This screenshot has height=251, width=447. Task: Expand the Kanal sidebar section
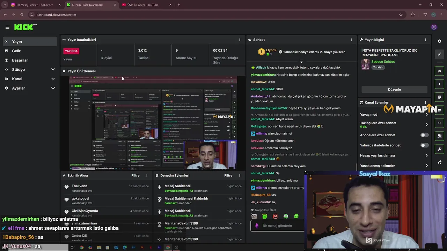[x=30, y=79]
